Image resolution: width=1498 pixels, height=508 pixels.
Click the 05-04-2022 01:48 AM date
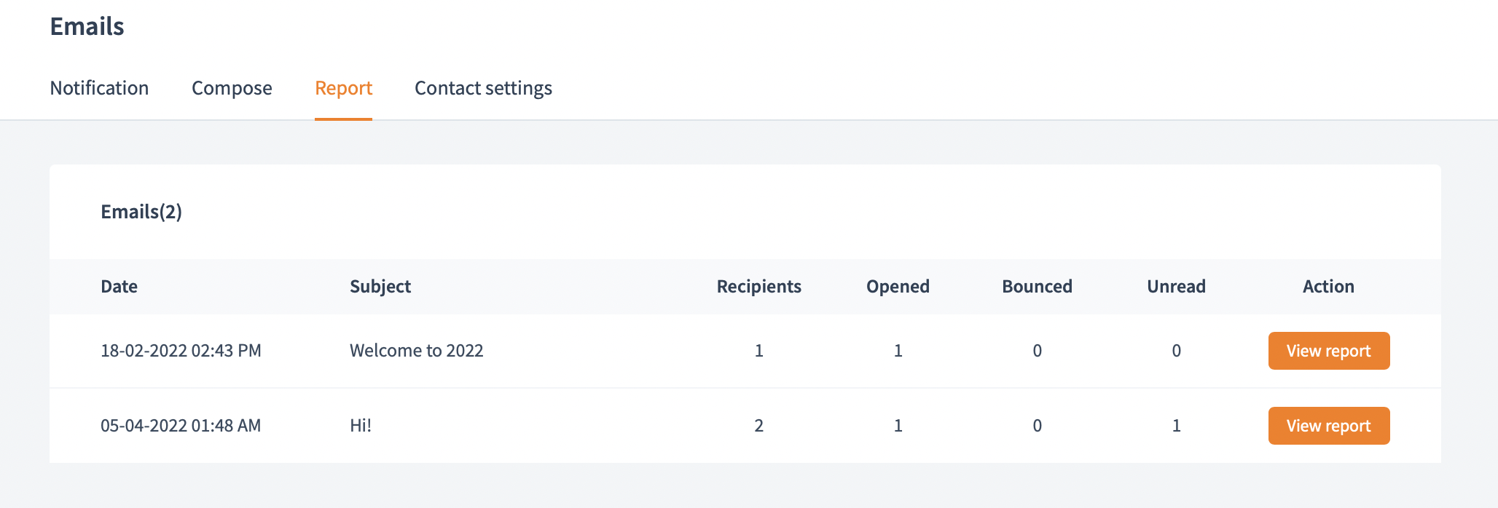[181, 426]
